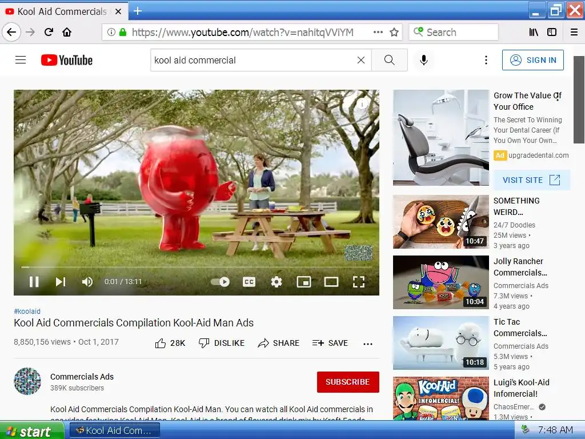
Task: Mute the video with the speaker icon
Action: (87, 282)
